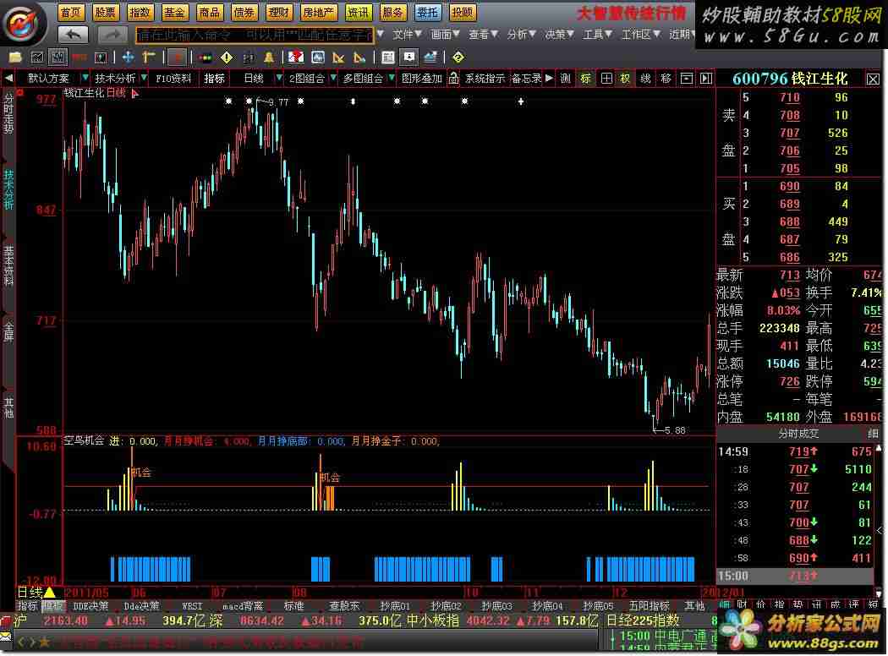Click the 备忘录 button
The image size is (888, 656).
(x=527, y=79)
